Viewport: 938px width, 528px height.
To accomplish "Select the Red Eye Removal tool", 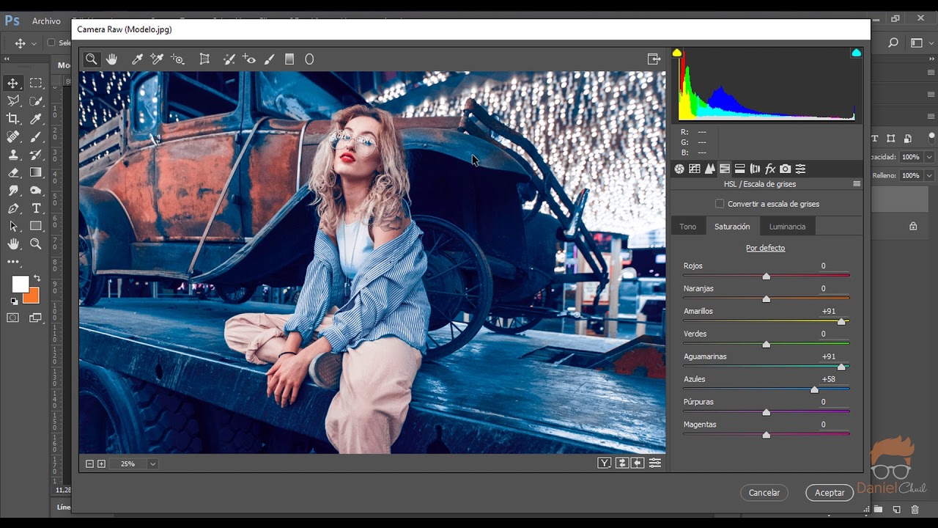I will tap(249, 59).
